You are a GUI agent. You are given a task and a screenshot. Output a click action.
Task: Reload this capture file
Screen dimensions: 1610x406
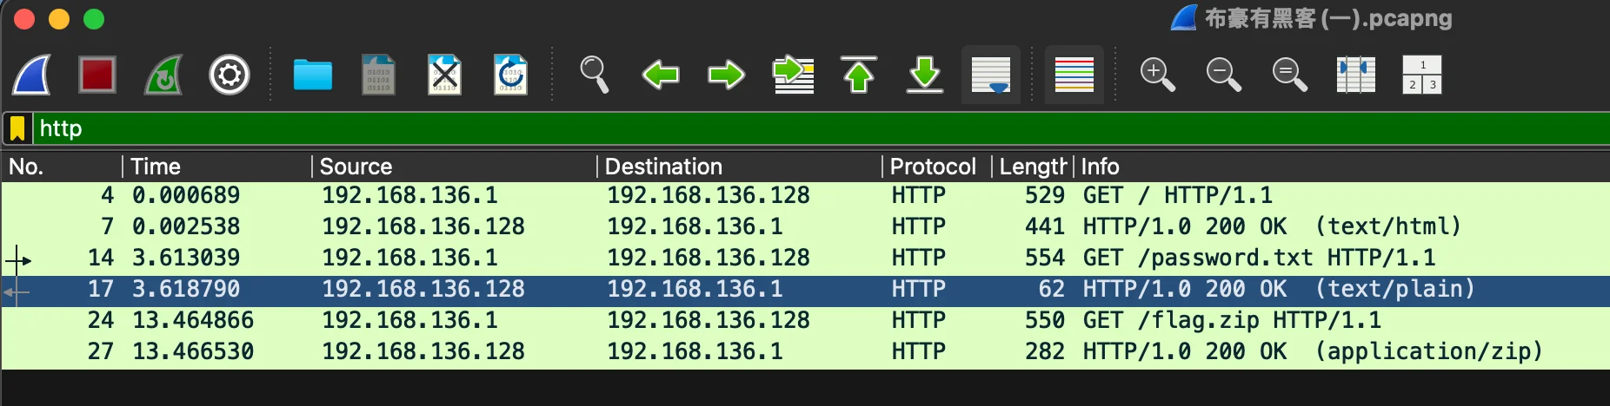(x=510, y=75)
